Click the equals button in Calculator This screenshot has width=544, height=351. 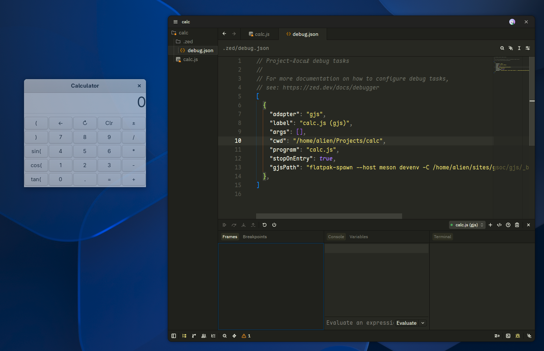click(109, 179)
